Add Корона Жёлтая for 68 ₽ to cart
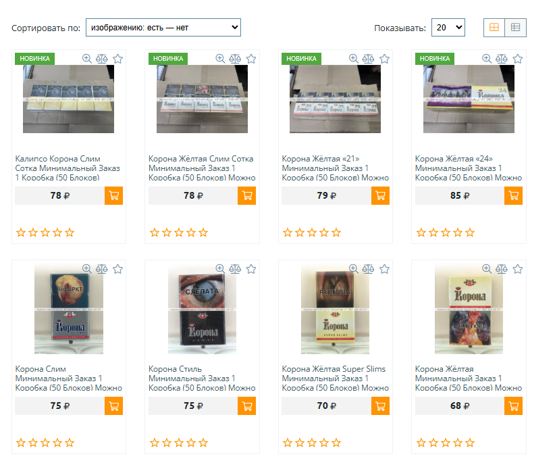Viewport: 555px width, 465px height. click(513, 406)
